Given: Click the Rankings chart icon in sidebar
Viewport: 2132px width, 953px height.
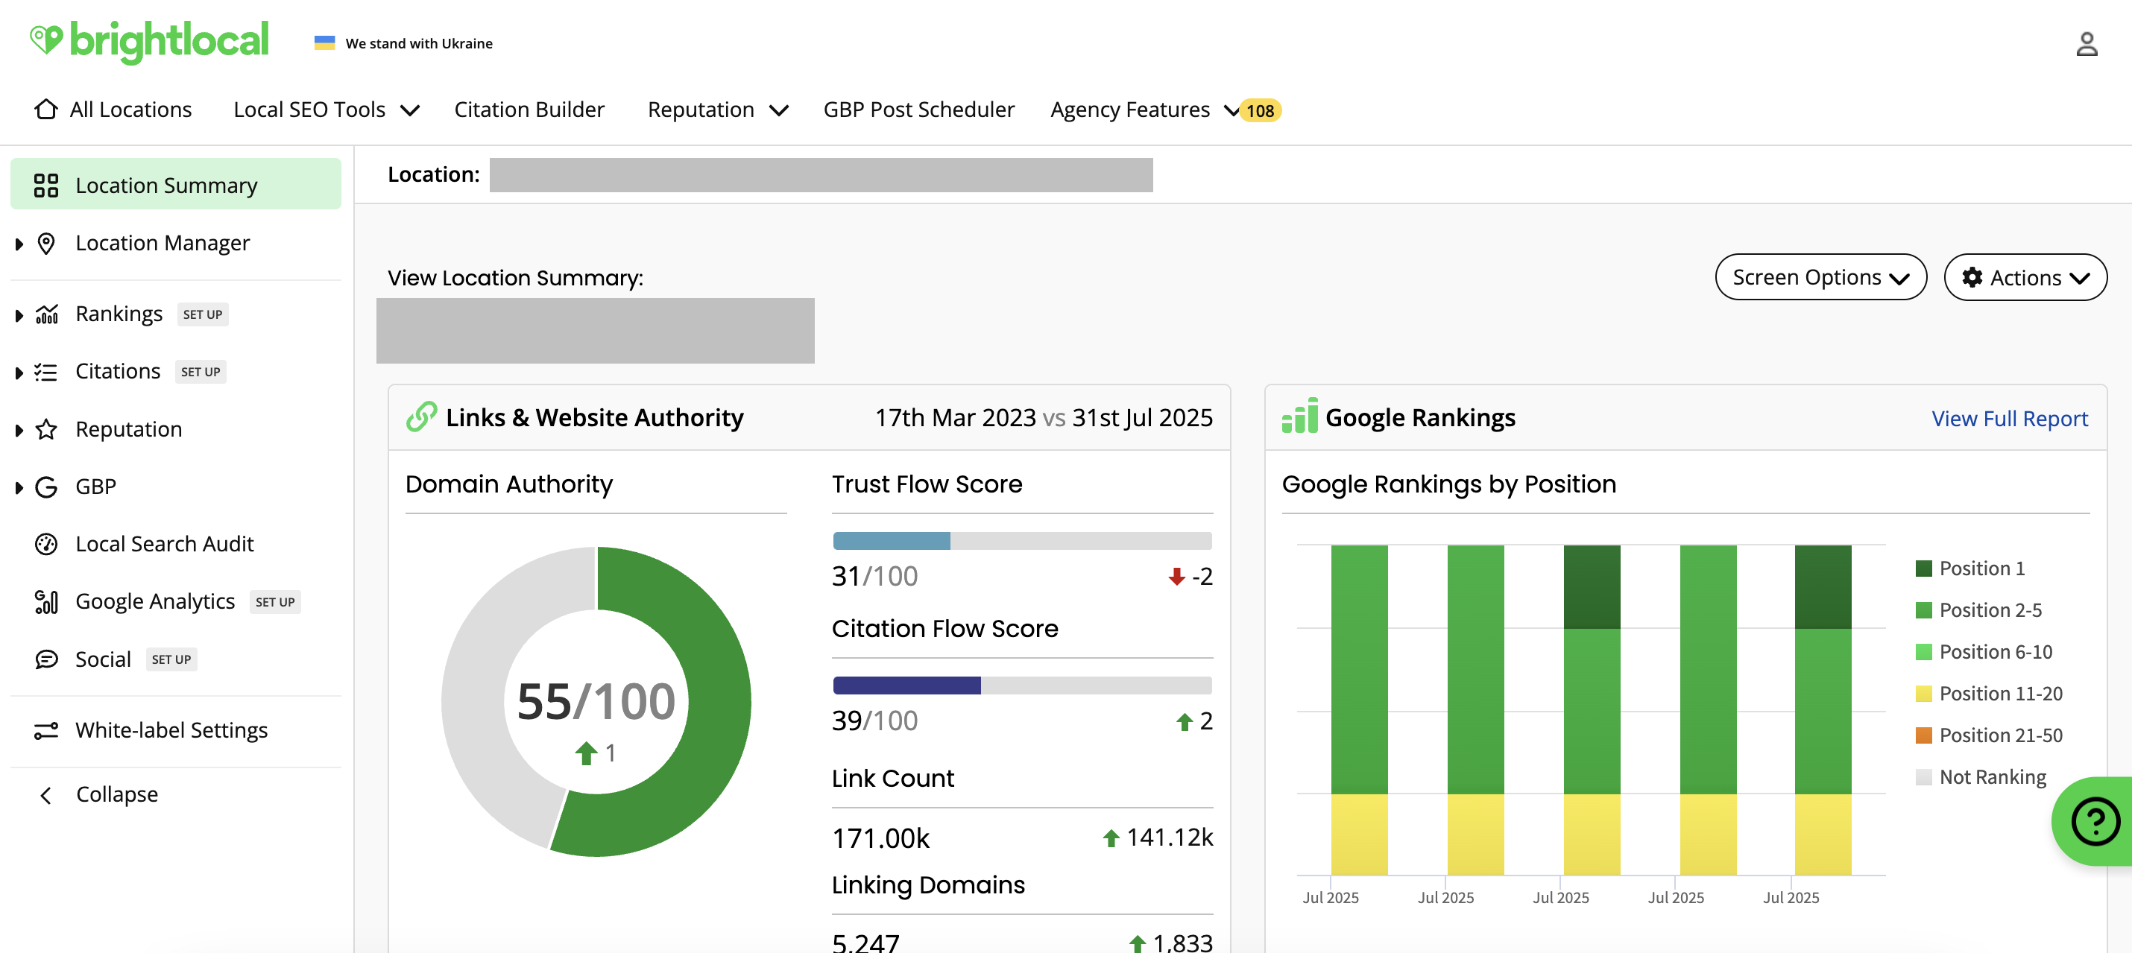Looking at the screenshot, I should [46, 314].
